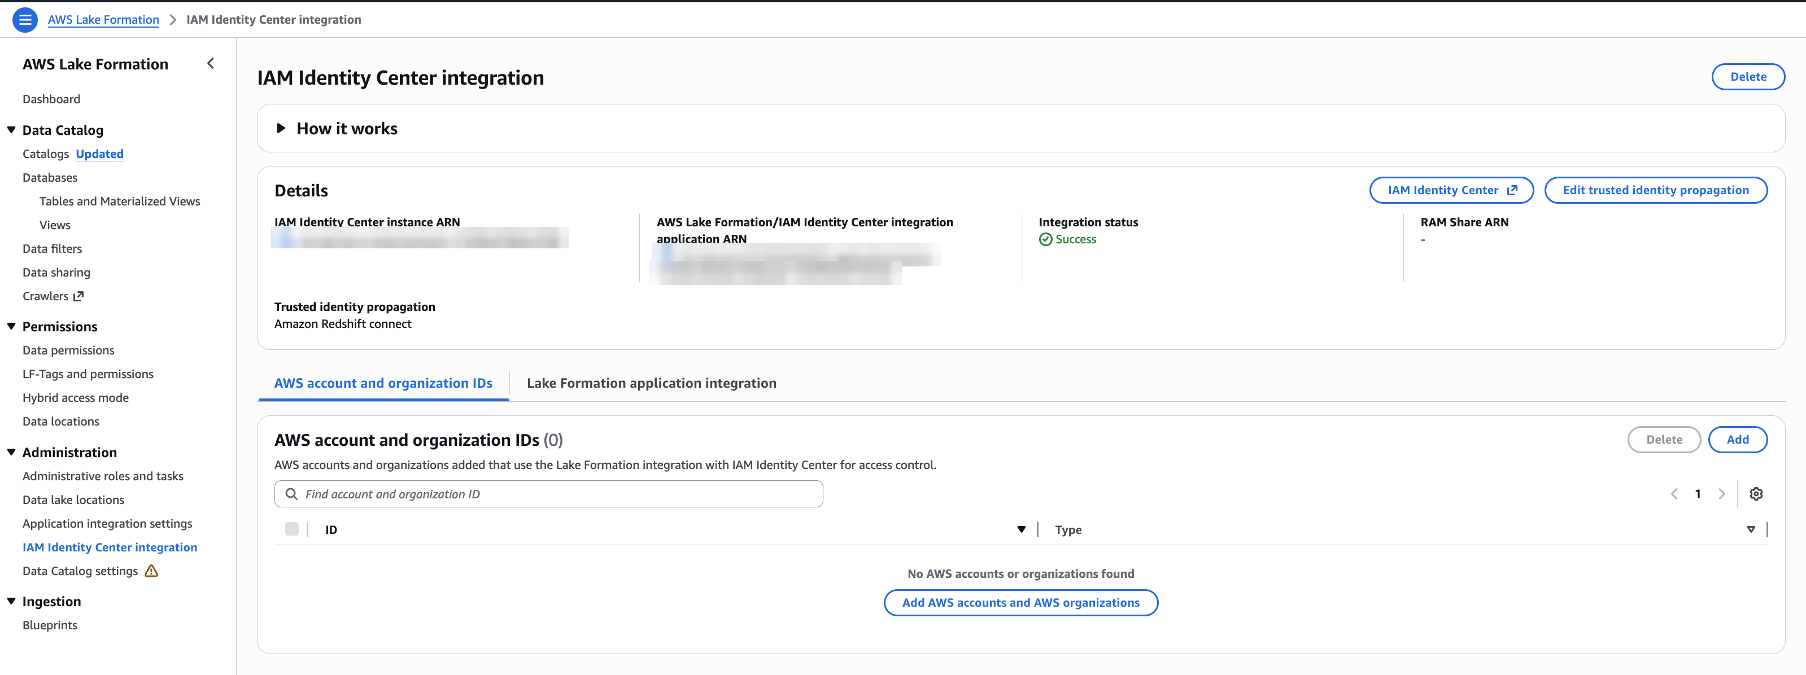Open LF-Tags and permissions page

pyautogui.click(x=88, y=374)
